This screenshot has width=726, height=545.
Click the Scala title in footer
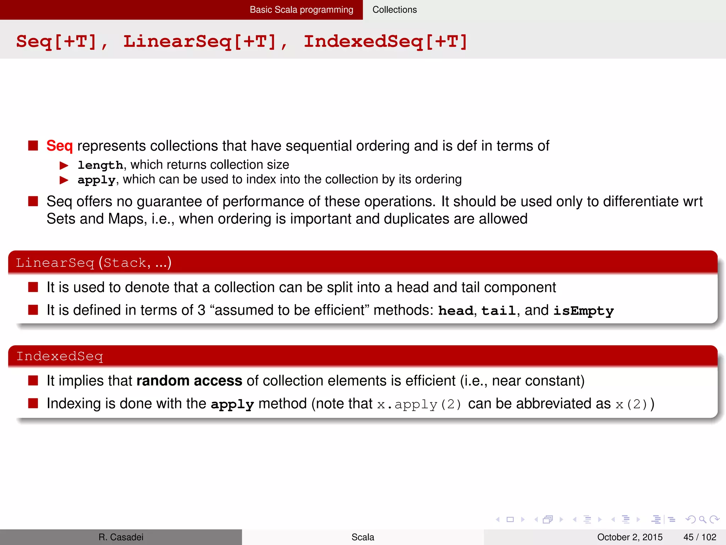tap(363, 537)
